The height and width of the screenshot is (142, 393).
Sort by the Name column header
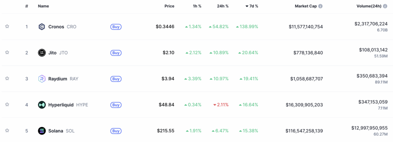[x=43, y=6]
